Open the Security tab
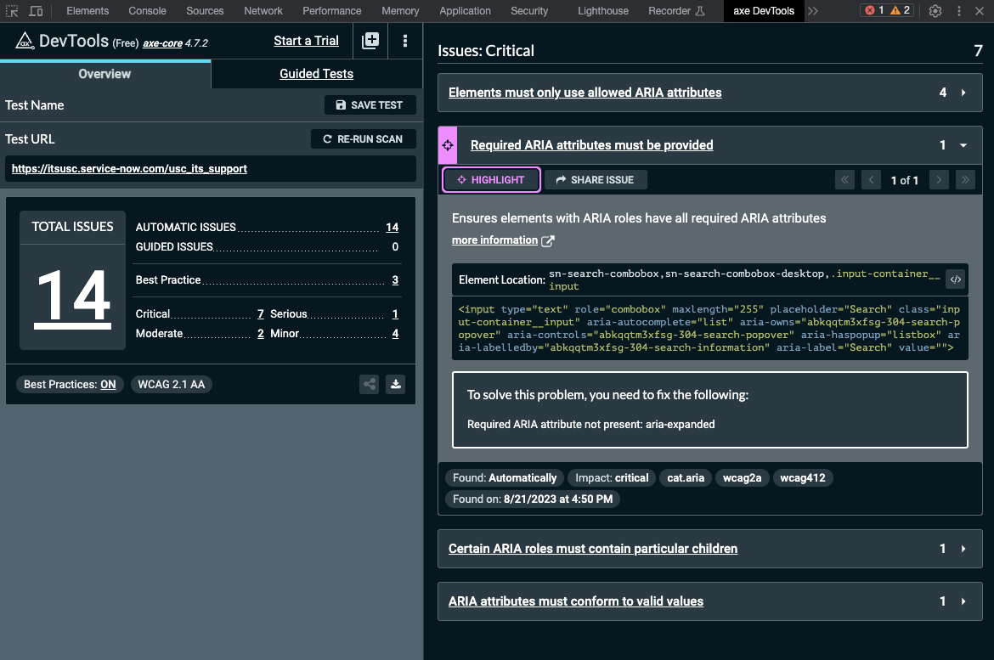This screenshot has height=660, width=994. (529, 11)
